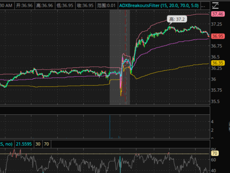
Task: Click the pink 37.46 price bubble
Action: (217, 14)
